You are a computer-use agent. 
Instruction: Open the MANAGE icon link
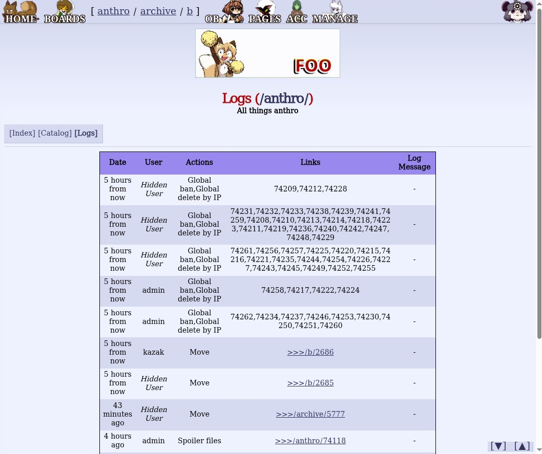pos(335,12)
